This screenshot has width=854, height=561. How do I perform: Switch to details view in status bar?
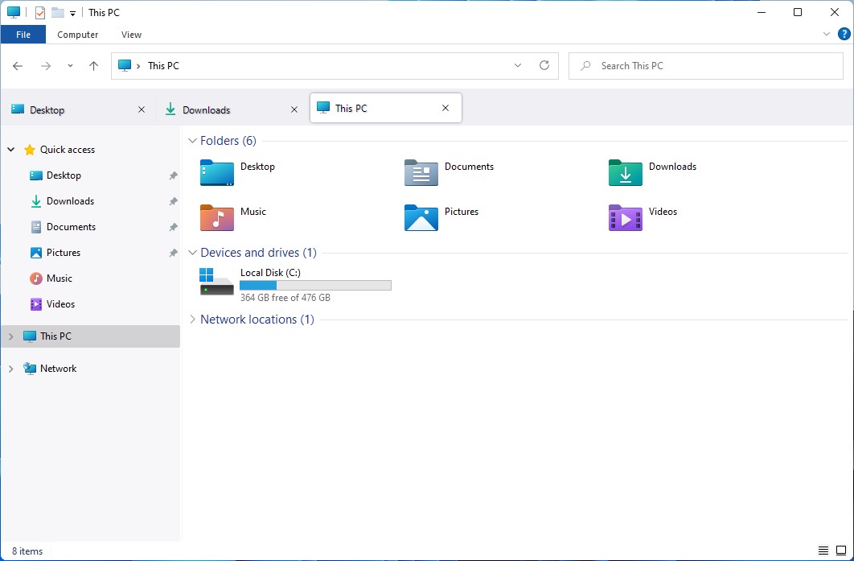[x=823, y=551]
